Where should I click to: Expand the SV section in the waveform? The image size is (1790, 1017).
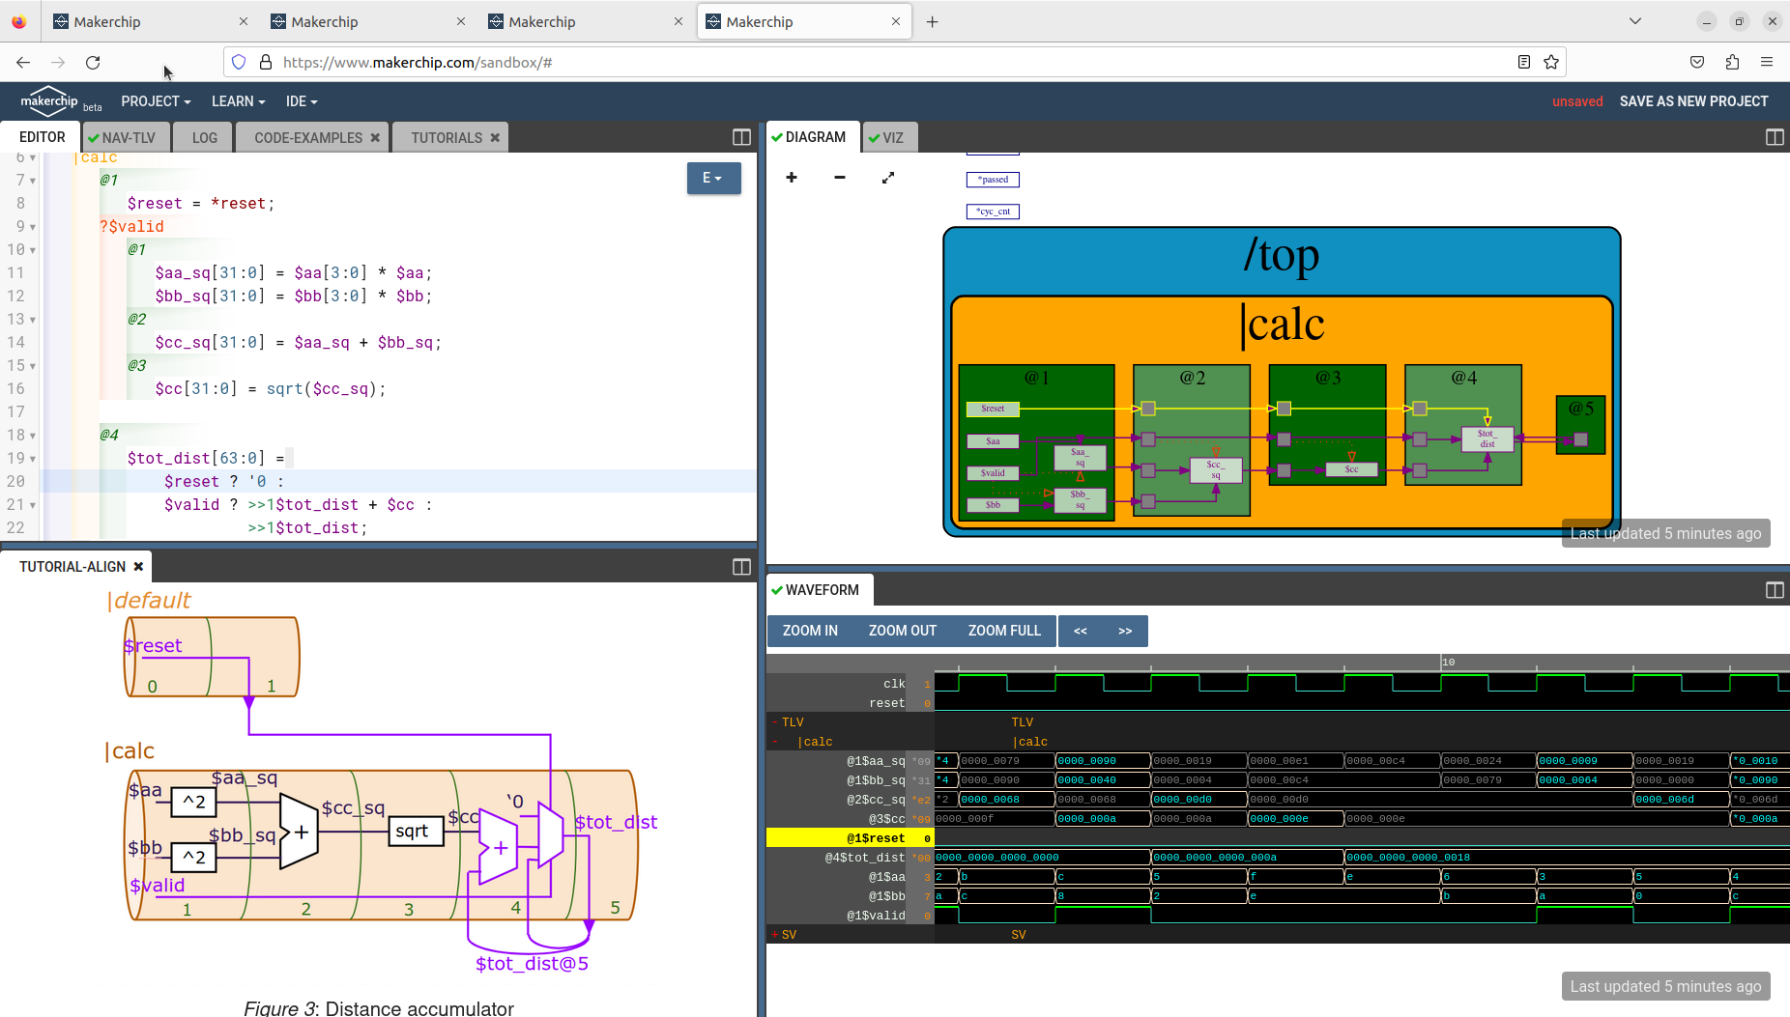[774, 934]
